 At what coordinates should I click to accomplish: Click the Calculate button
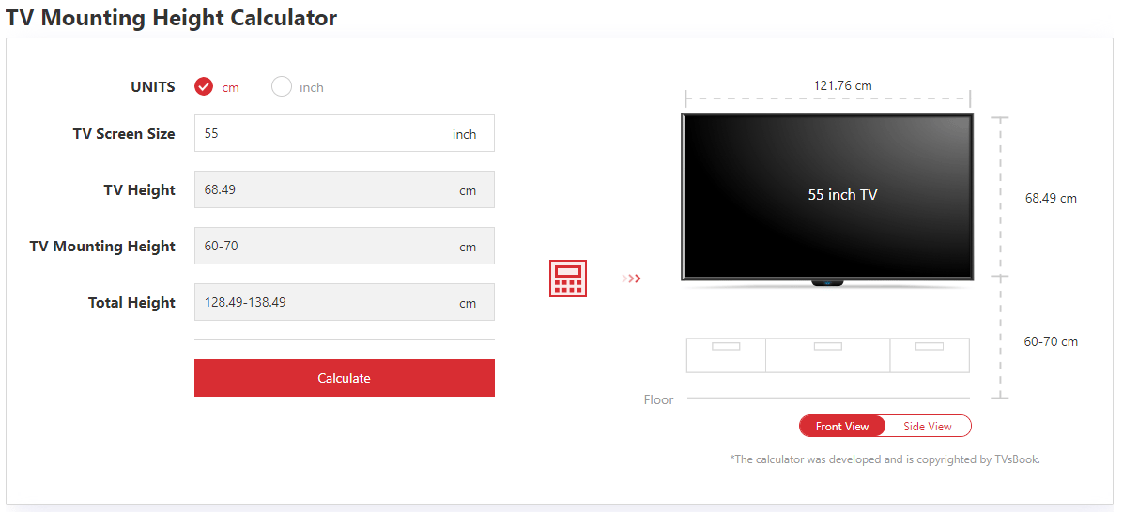click(x=345, y=378)
